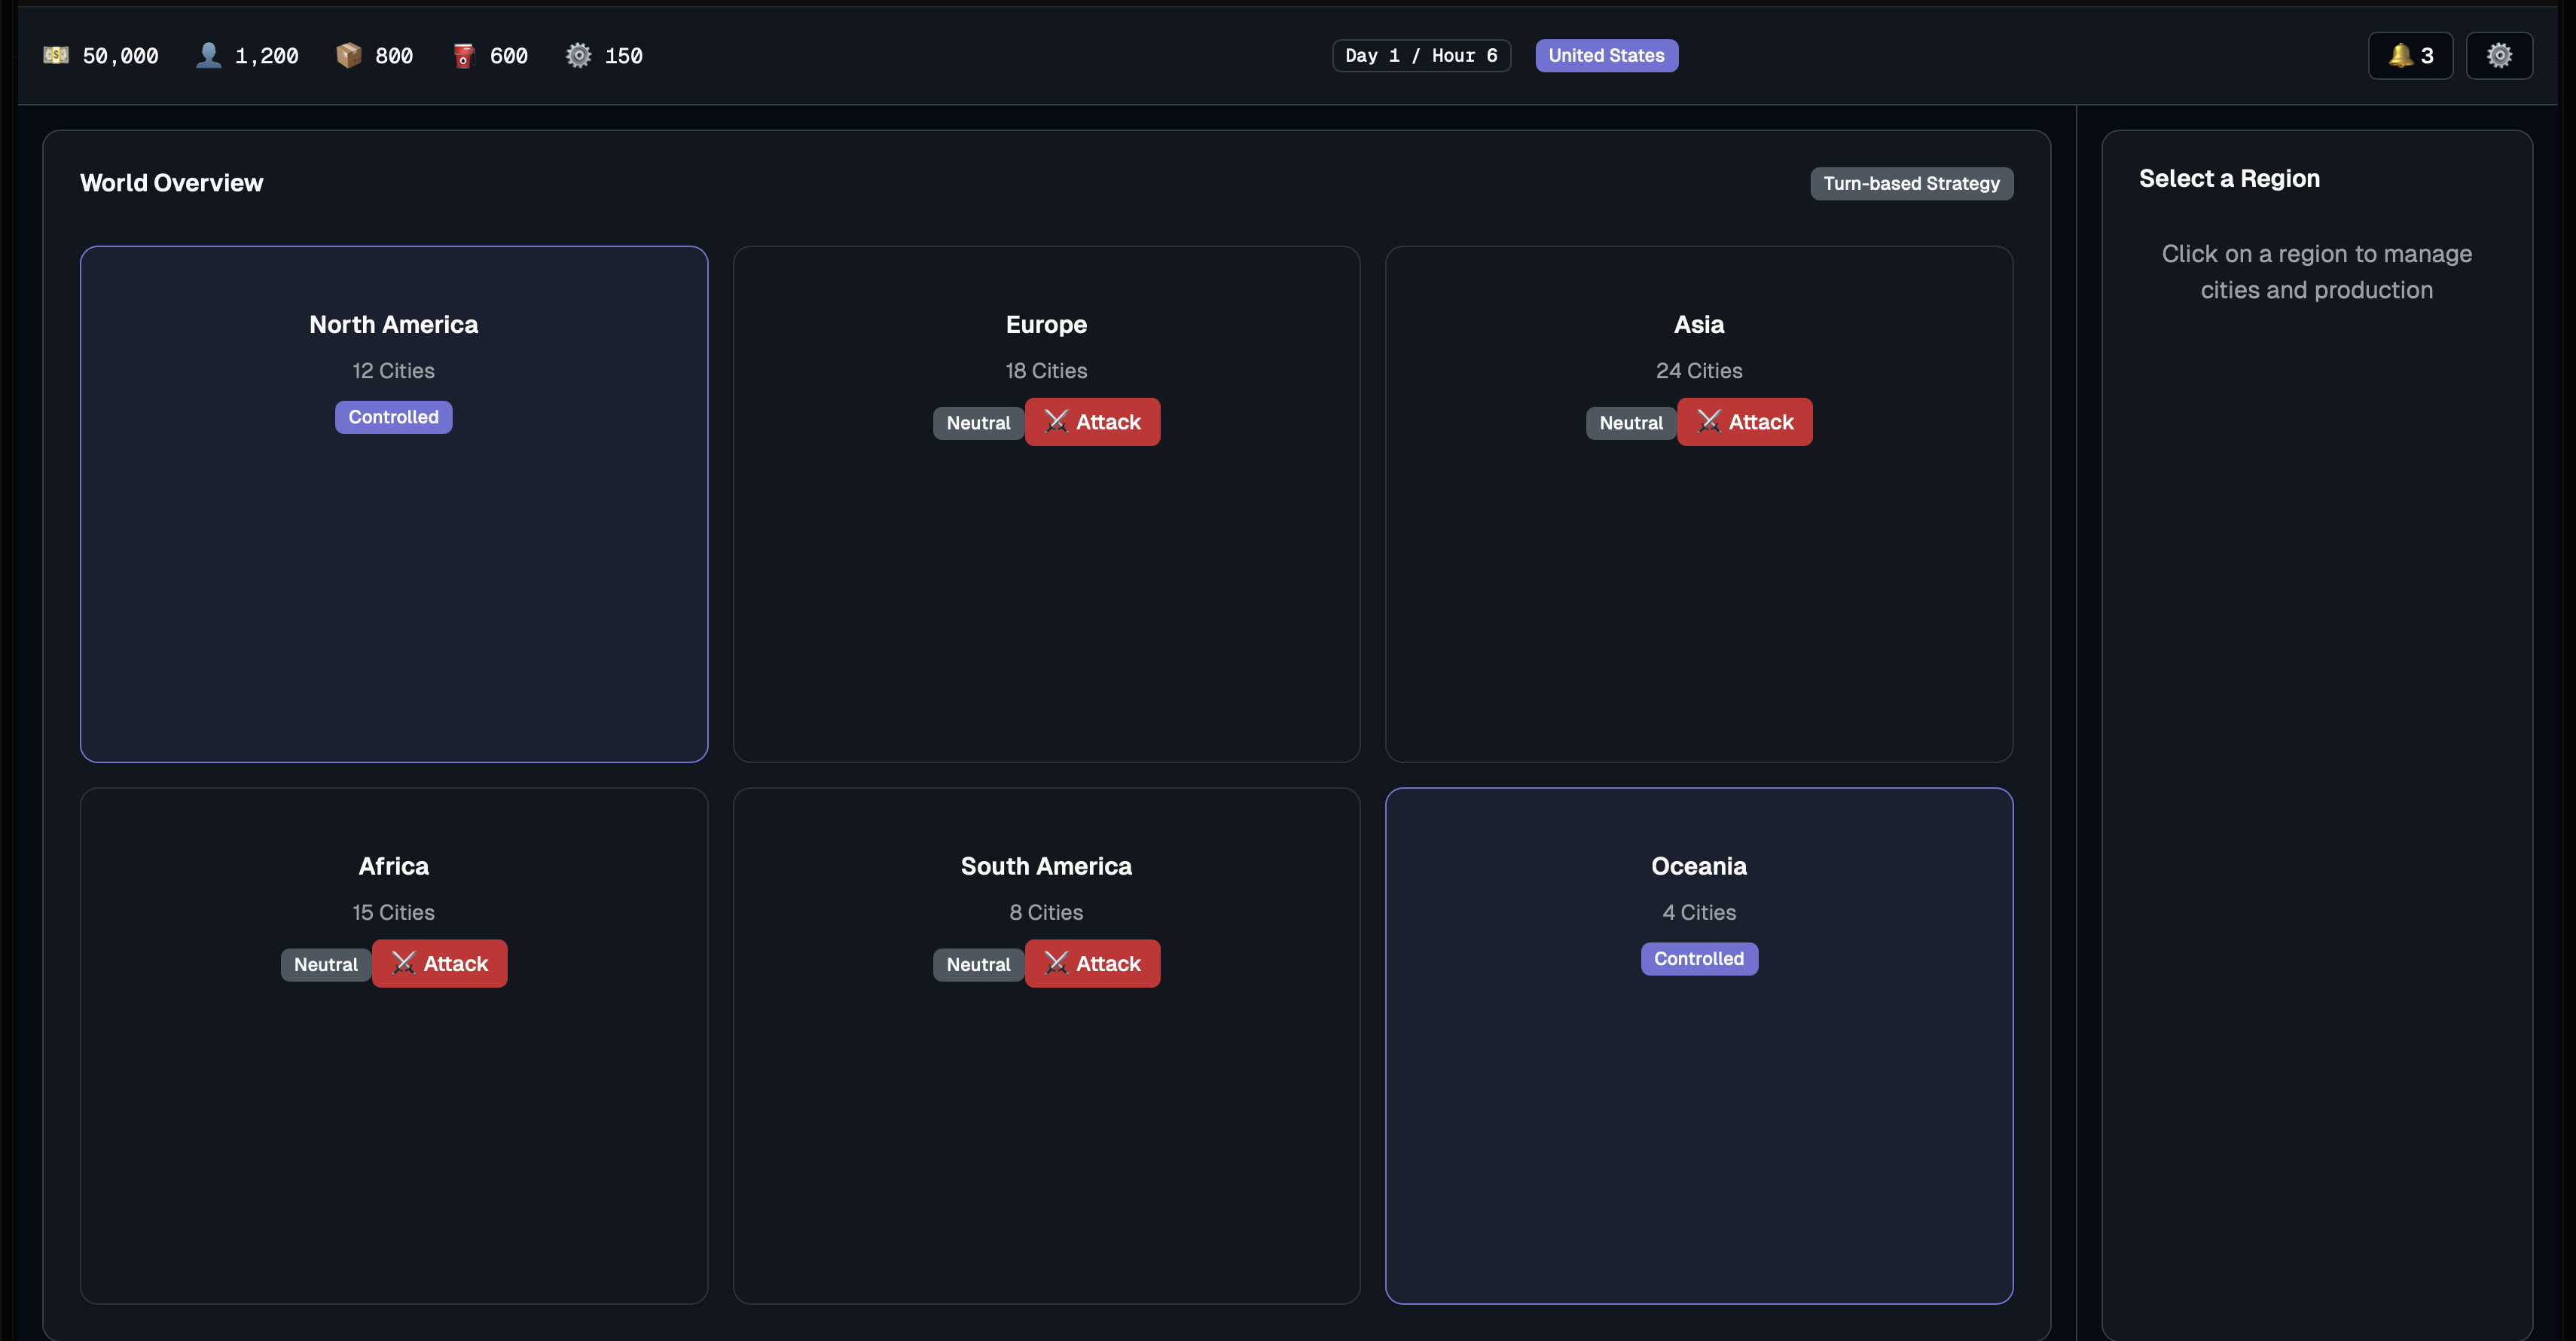Select the Asia region card
Image resolution: width=2576 pixels, height=1341 pixels.
(1699, 504)
